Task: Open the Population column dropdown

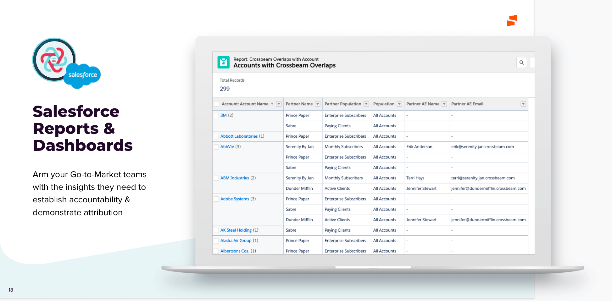Action: point(399,104)
